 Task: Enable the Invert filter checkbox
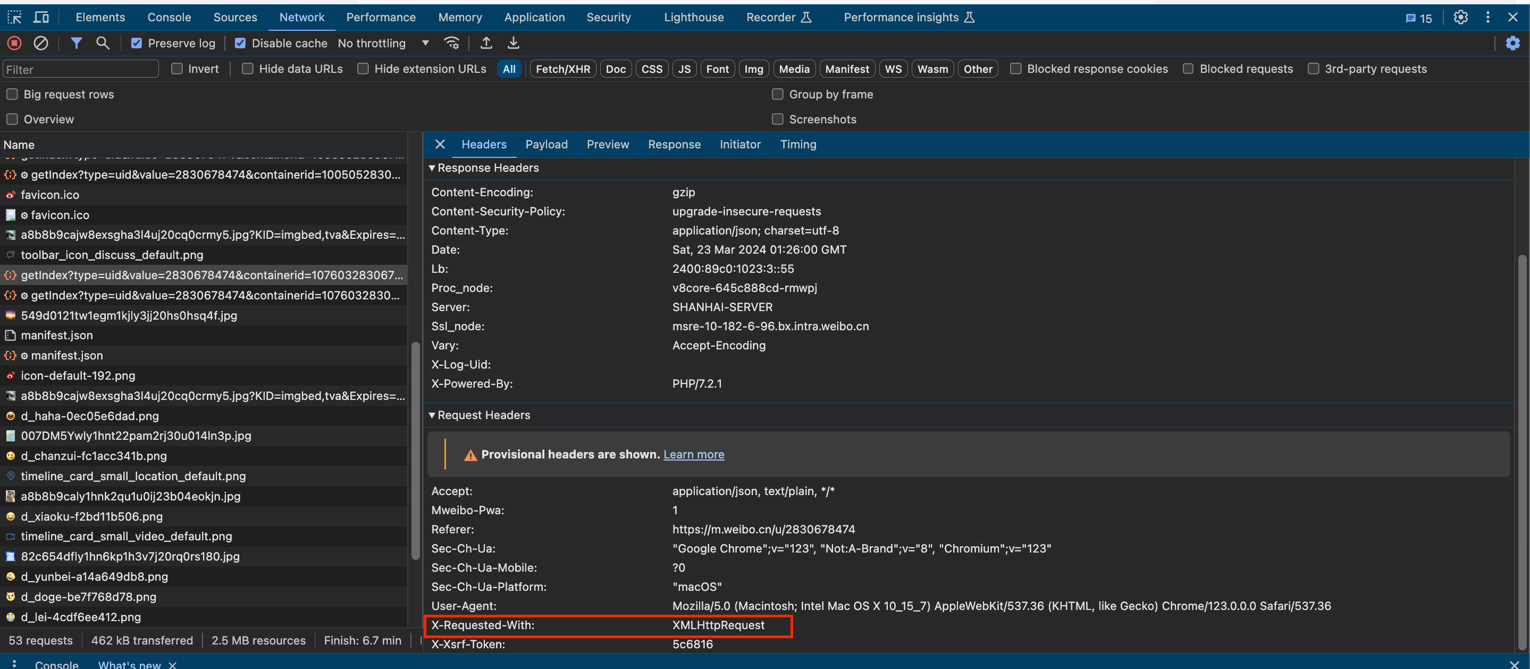[176, 68]
